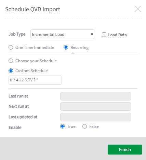Set Enable to True
Viewport: 146px width, 160px height.
point(62,126)
